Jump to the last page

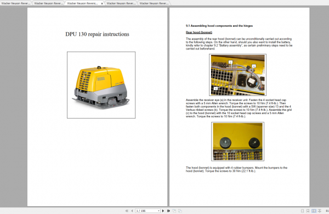(168, 211)
